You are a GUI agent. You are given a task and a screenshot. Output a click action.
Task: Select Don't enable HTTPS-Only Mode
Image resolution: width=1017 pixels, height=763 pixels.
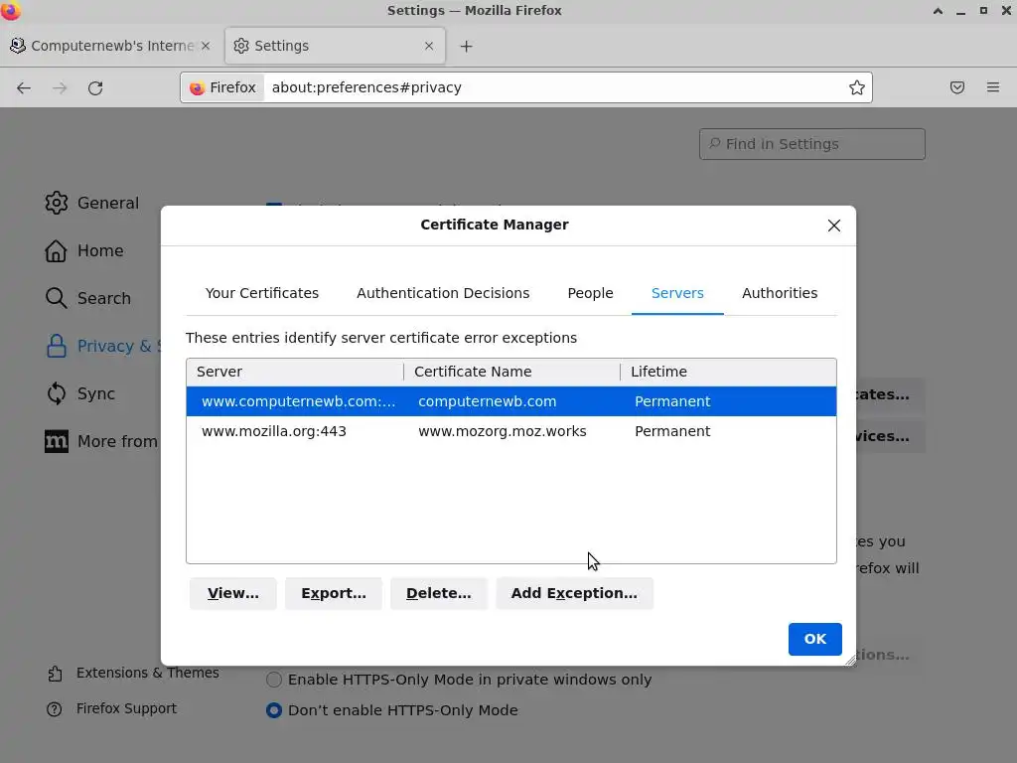[x=274, y=710]
